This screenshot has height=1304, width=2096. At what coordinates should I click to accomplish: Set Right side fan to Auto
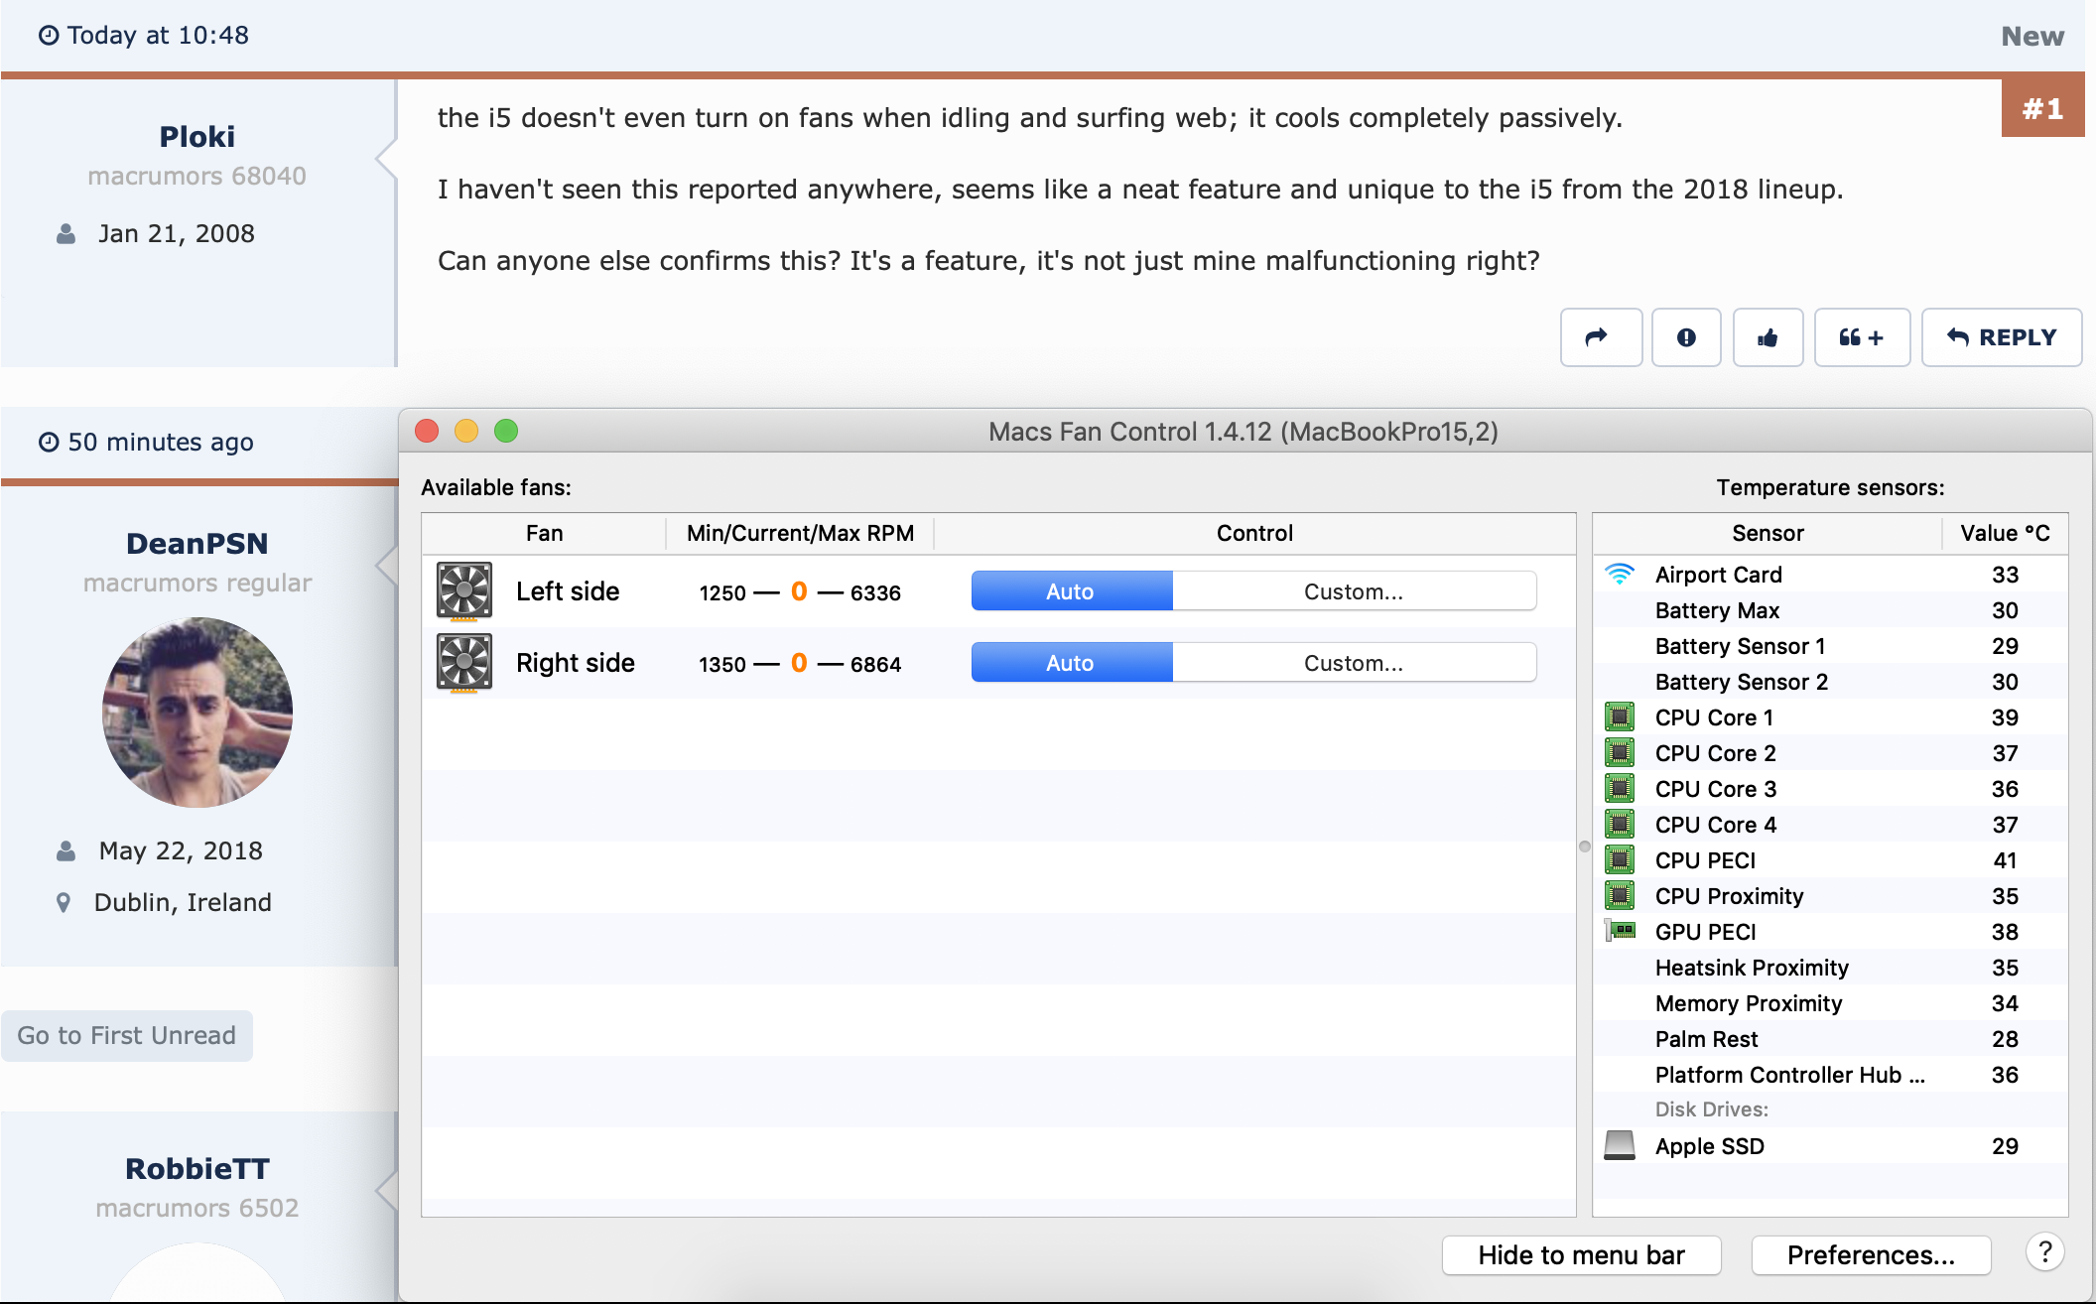point(1071,663)
